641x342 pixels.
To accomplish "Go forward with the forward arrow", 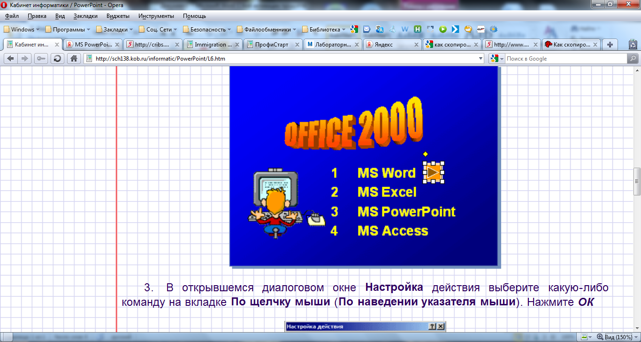I will pos(25,59).
